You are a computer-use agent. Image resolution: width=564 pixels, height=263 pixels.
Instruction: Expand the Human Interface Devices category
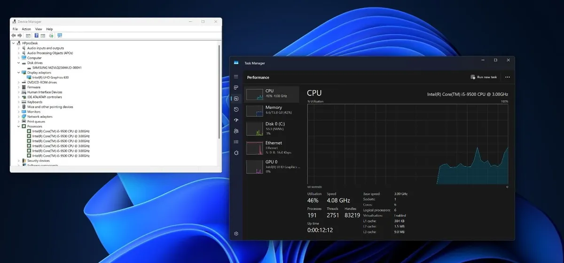[x=19, y=92]
